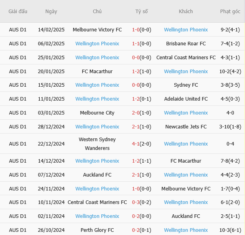The image size is (245, 235).
Task: Click FC Macarthur home team on 20/01/2025
Action: click(x=97, y=72)
